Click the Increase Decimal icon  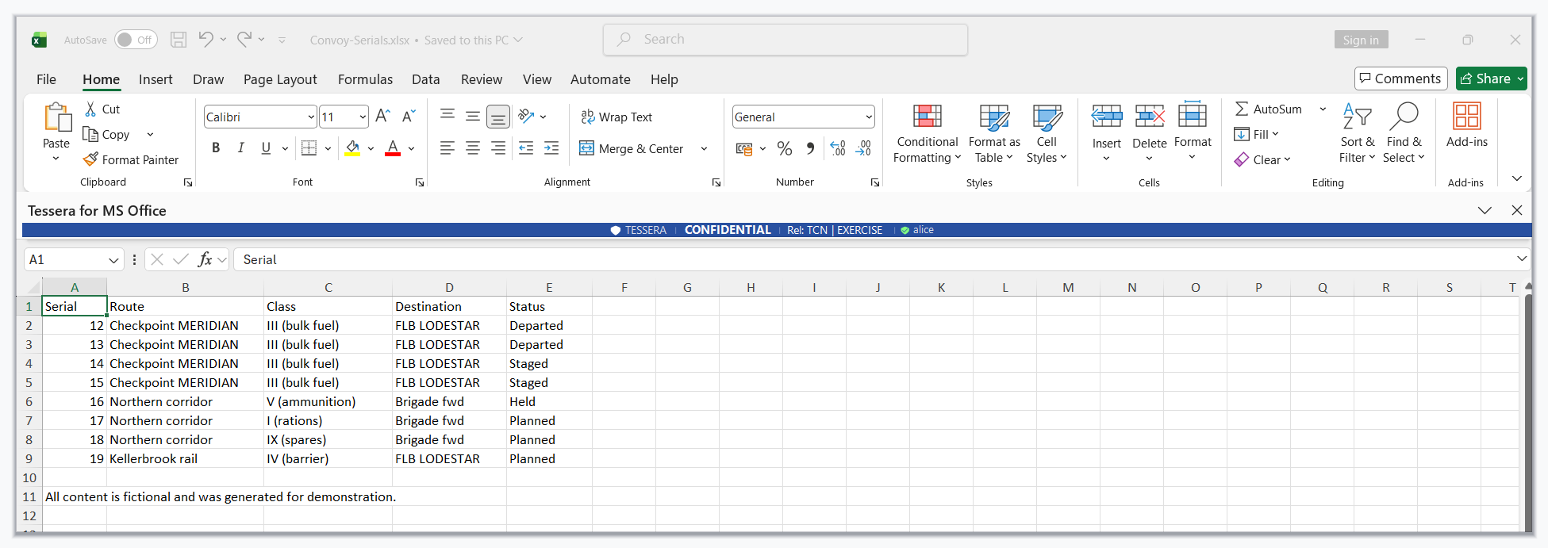tap(838, 148)
